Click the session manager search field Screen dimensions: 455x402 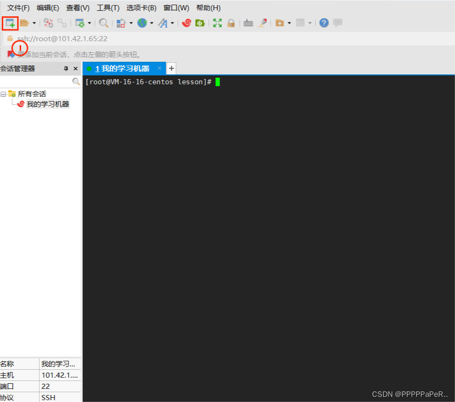pos(36,82)
